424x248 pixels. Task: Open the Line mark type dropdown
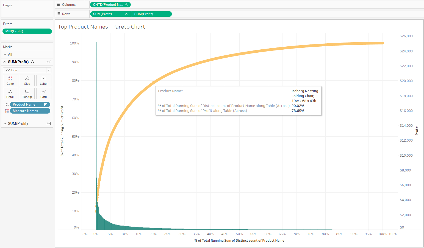[49, 70]
